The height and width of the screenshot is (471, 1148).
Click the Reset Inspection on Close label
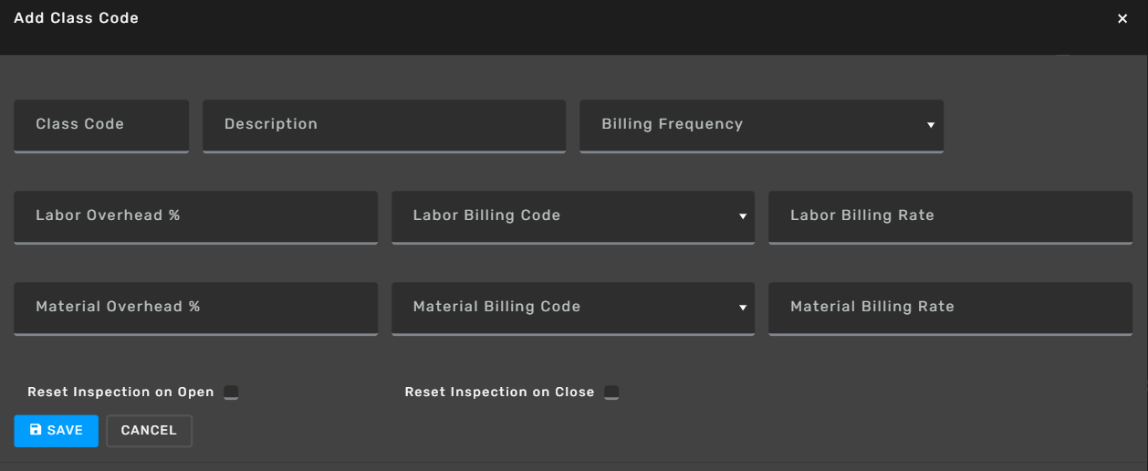[499, 392]
